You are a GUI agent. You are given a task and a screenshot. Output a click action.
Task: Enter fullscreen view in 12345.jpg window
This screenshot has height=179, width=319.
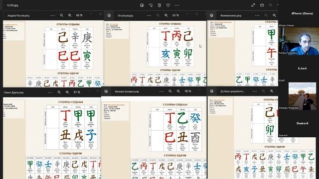(253, 5)
